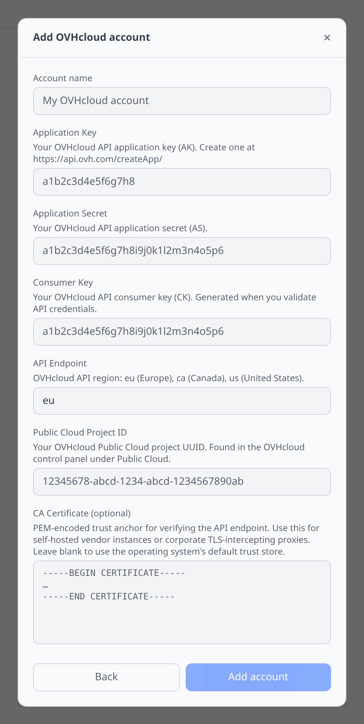The height and width of the screenshot is (724, 364).
Task: Click the Application Secret label
Action: click(70, 214)
